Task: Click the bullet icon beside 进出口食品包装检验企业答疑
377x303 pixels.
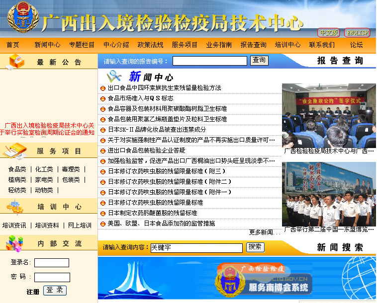Action: (x=103, y=151)
